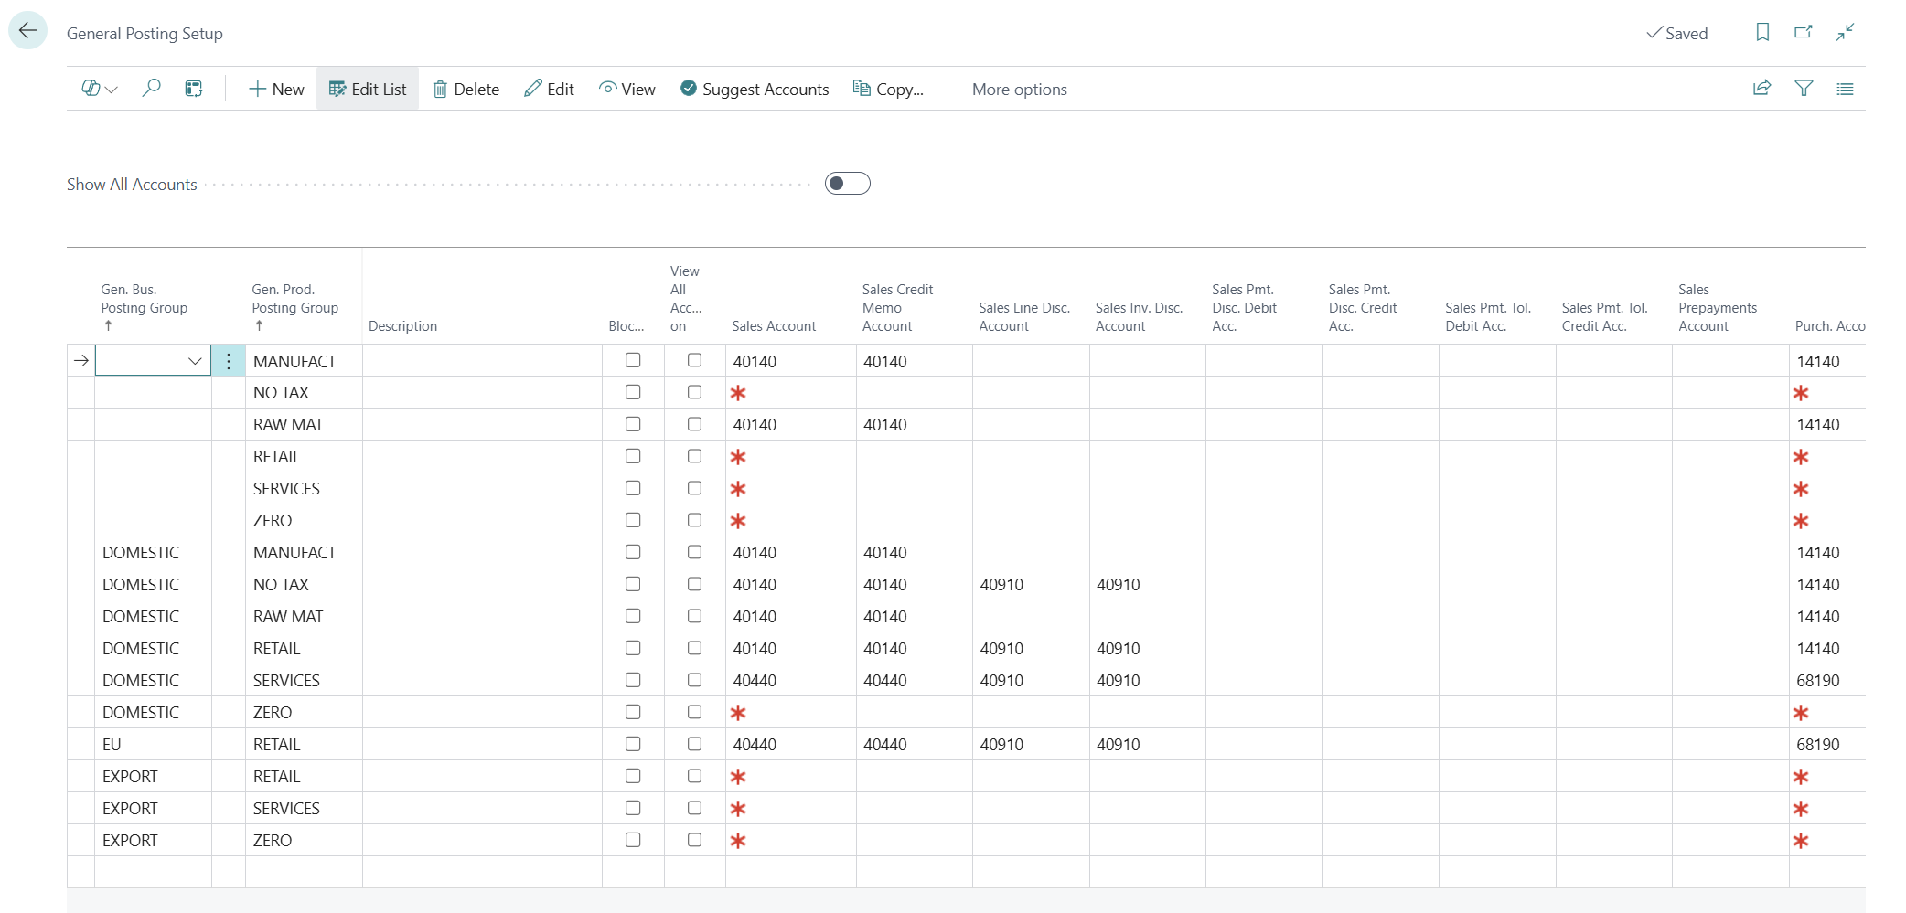The height and width of the screenshot is (913, 1906).
Task: Bookmark this page
Action: [x=1762, y=33]
